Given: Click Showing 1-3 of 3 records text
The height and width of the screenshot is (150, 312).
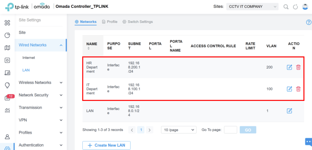Looking at the screenshot, I should click(103, 130).
